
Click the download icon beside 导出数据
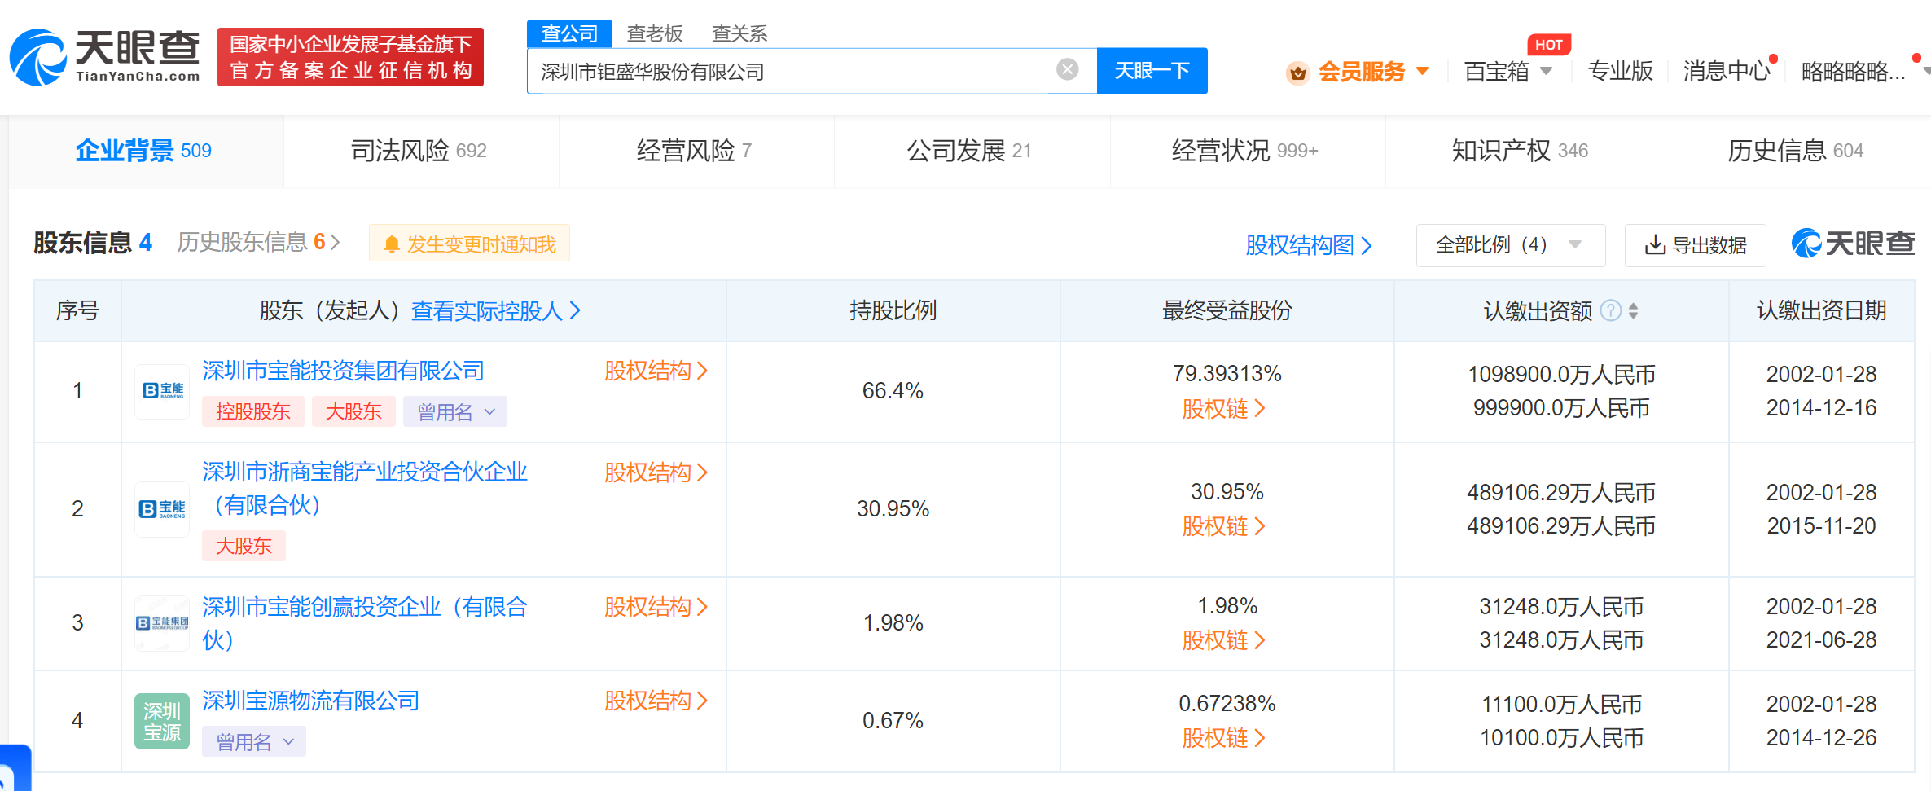pos(1655,245)
